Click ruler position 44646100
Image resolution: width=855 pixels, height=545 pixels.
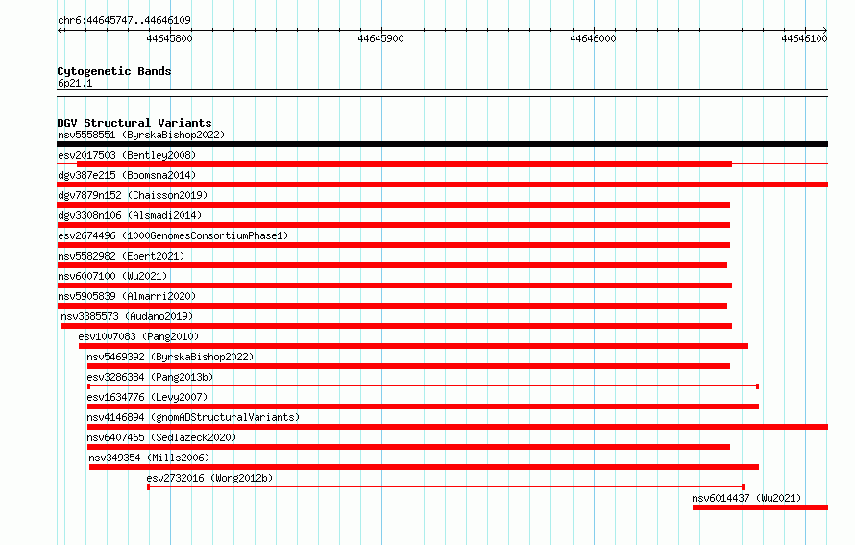pyautogui.click(x=804, y=38)
